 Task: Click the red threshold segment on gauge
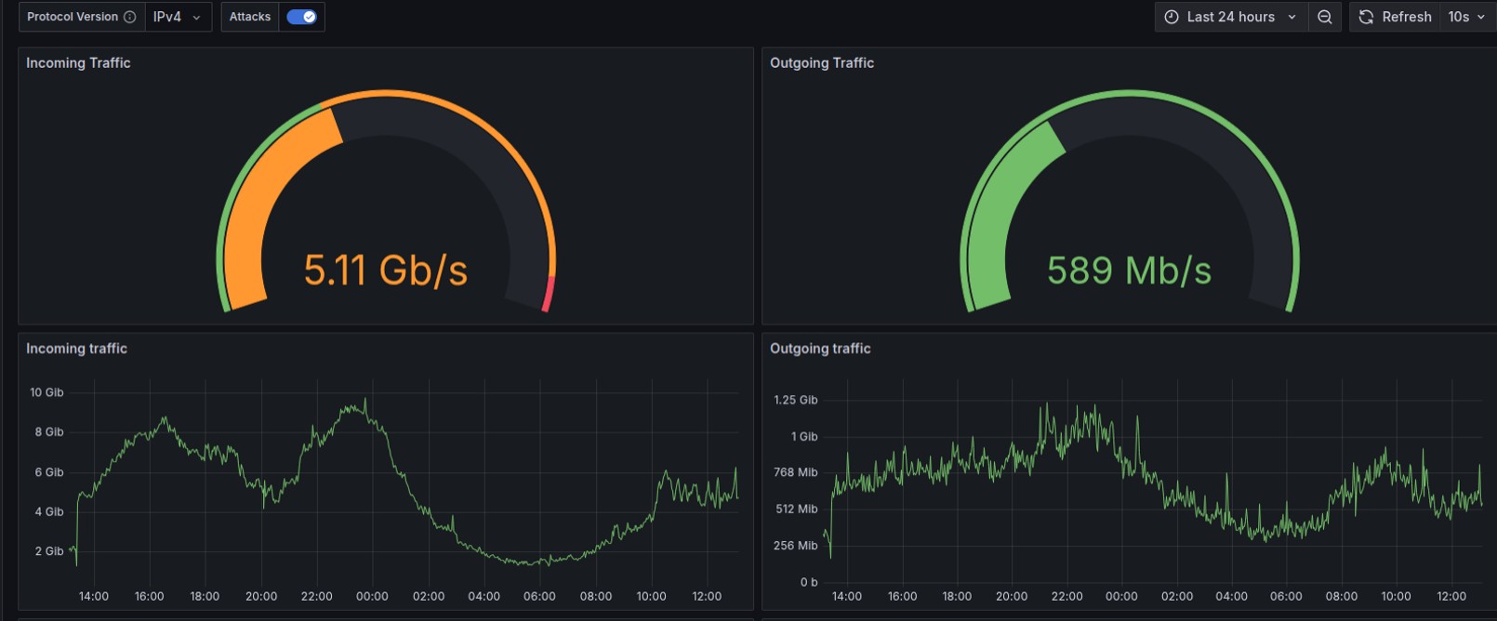(x=549, y=294)
